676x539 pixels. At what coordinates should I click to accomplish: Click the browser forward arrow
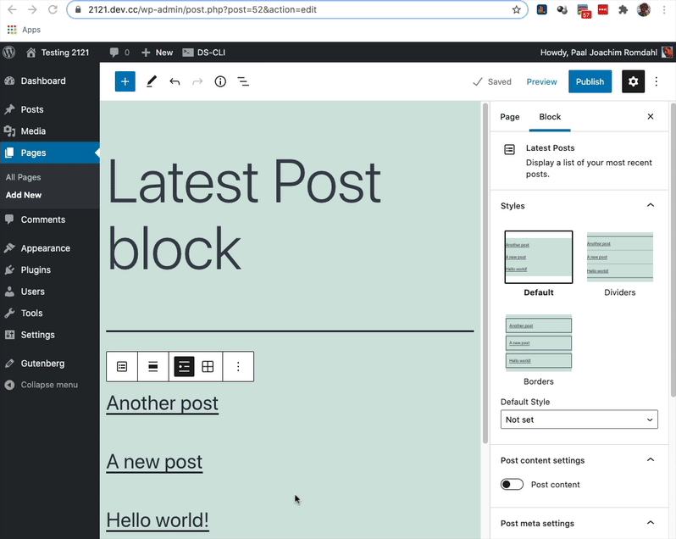point(32,9)
